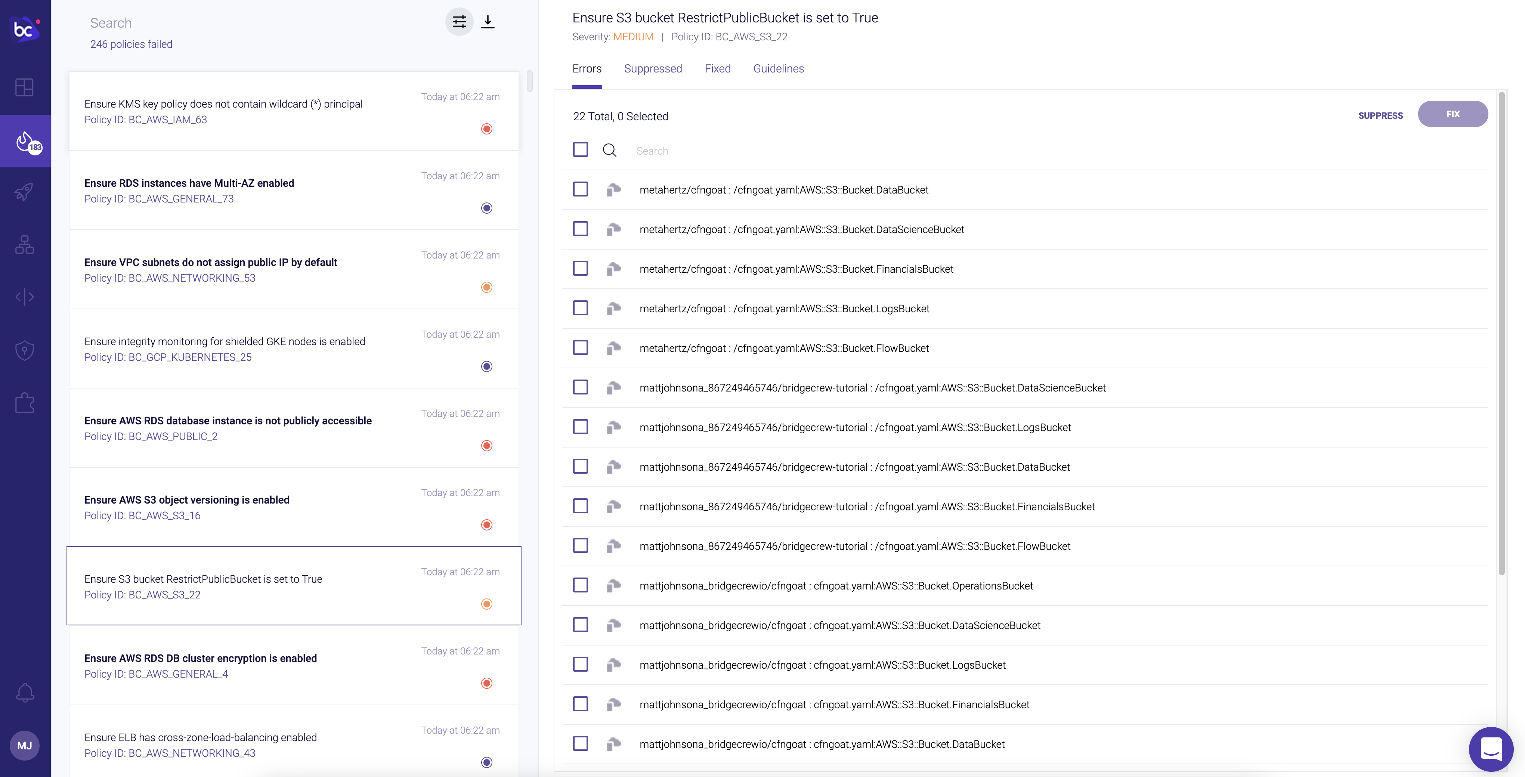Check the metahertz DataBucket row checkbox
Viewport: 1525px width, 777px height.
click(x=580, y=189)
